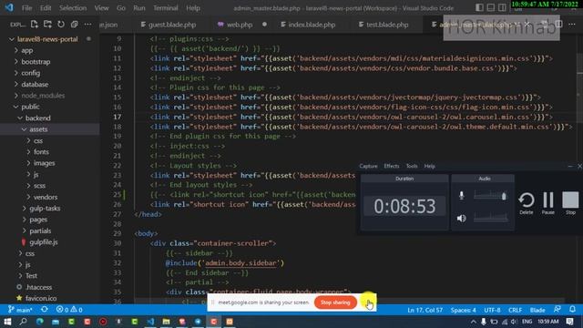Open the File menu
This screenshot has width=583, height=328.
click(x=26, y=8)
